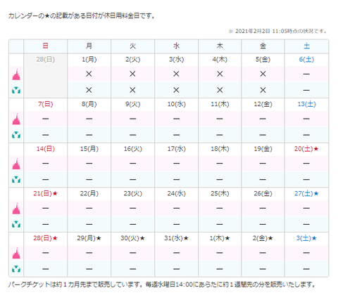Viewport: 338px width, 295px height.
Task: Click the DisneySea globe icon in the 21(日) week
Action: coord(16,224)
